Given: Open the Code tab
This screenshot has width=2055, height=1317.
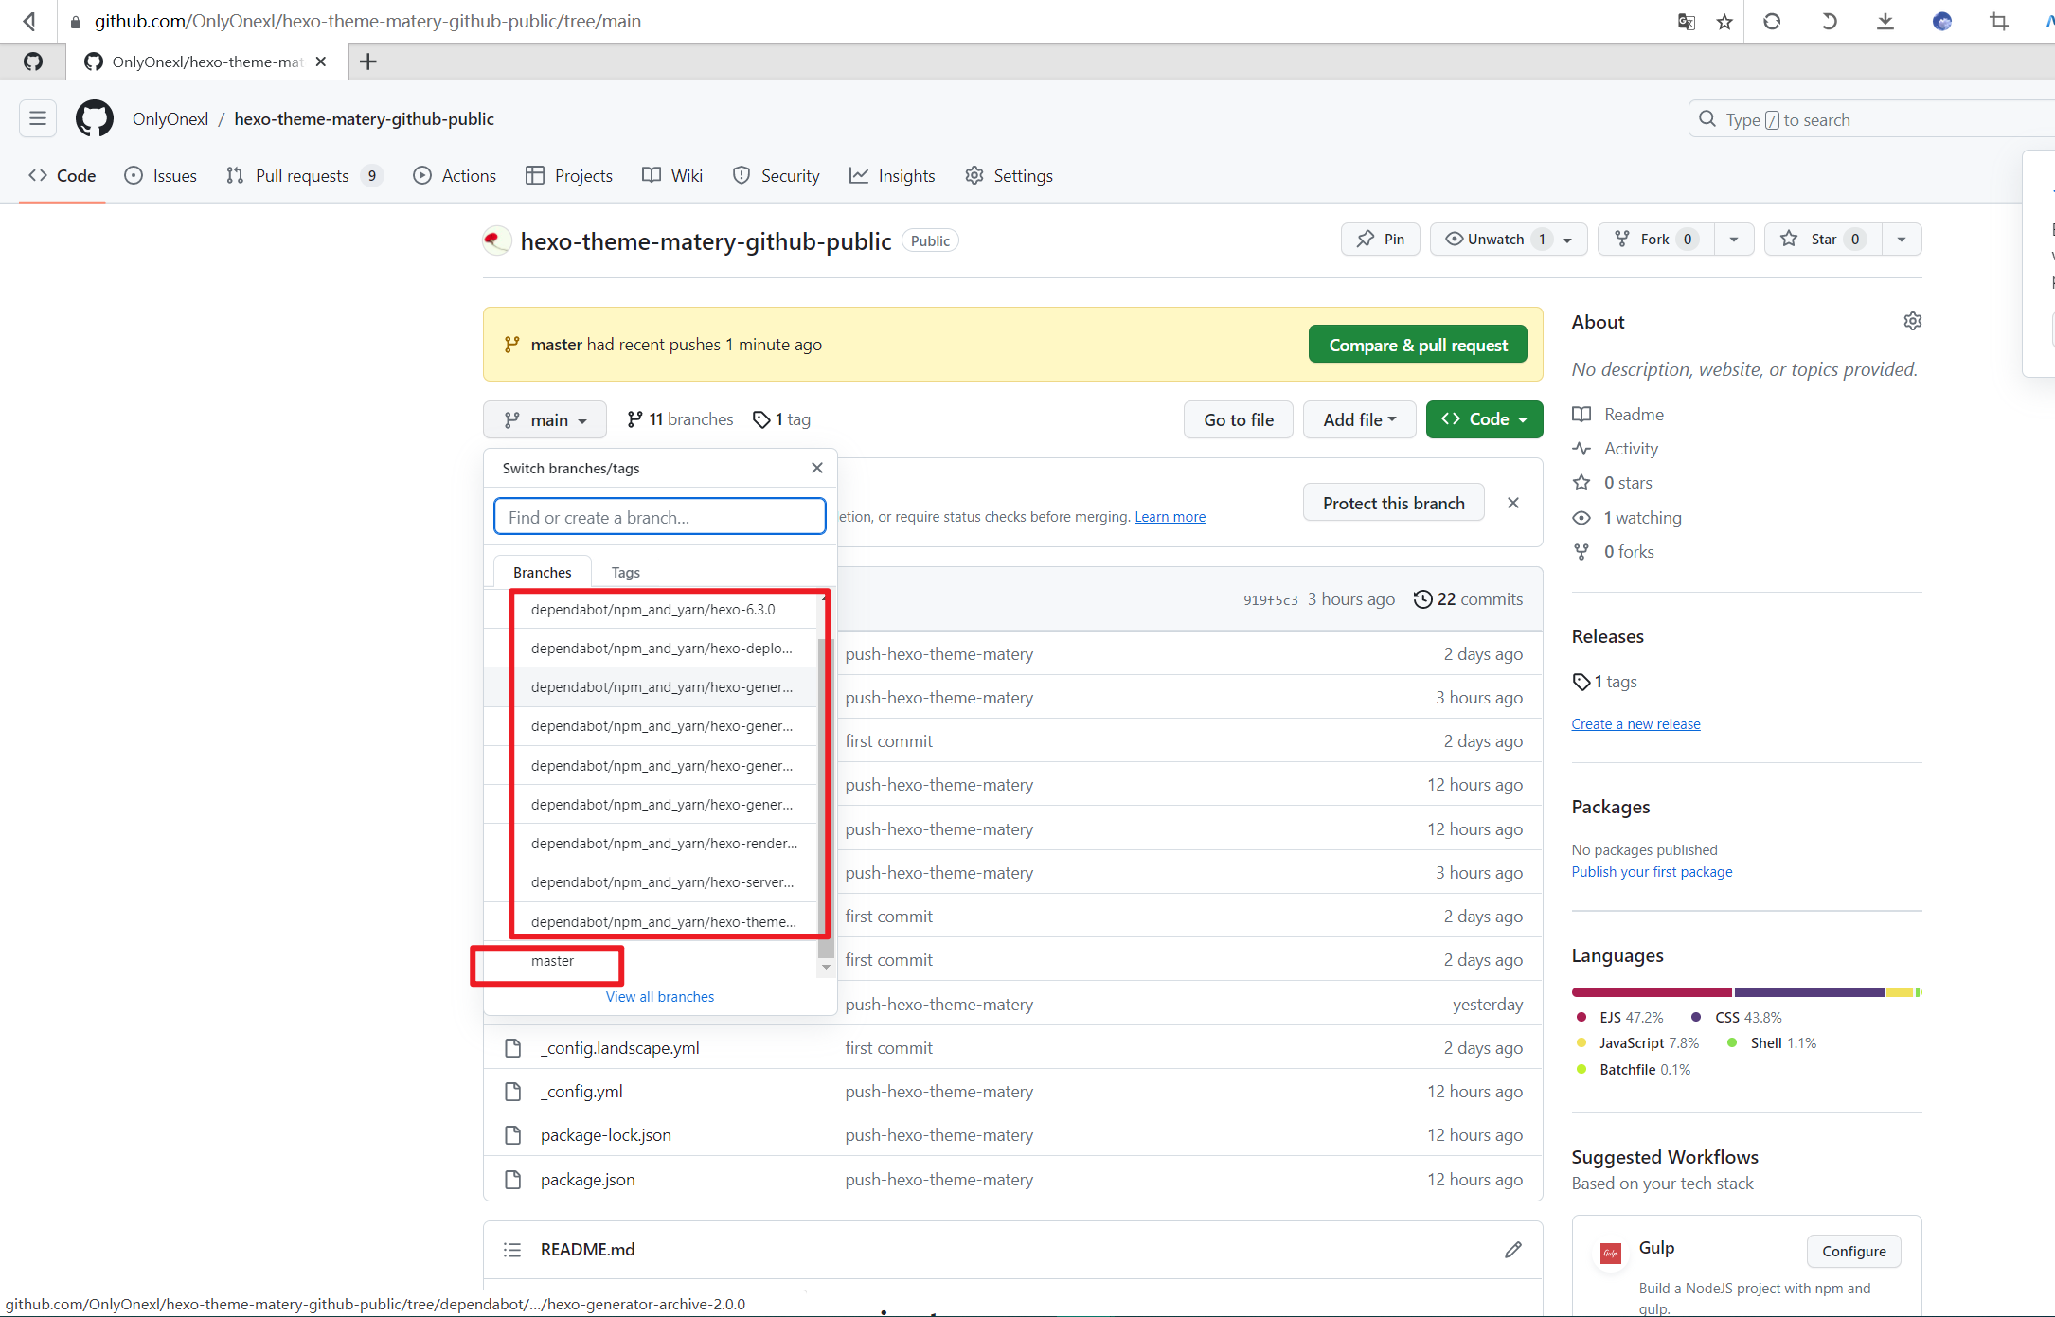Looking at the screenshot, I should tap(63, 175).
